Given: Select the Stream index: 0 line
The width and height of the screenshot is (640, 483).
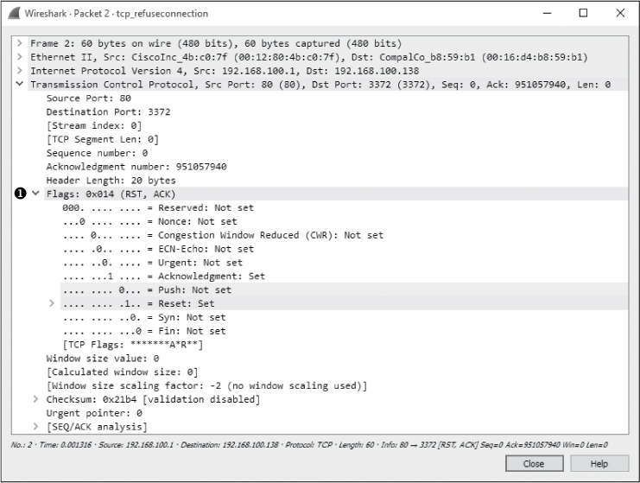Looking at the screenshot, I should (94, 125).
